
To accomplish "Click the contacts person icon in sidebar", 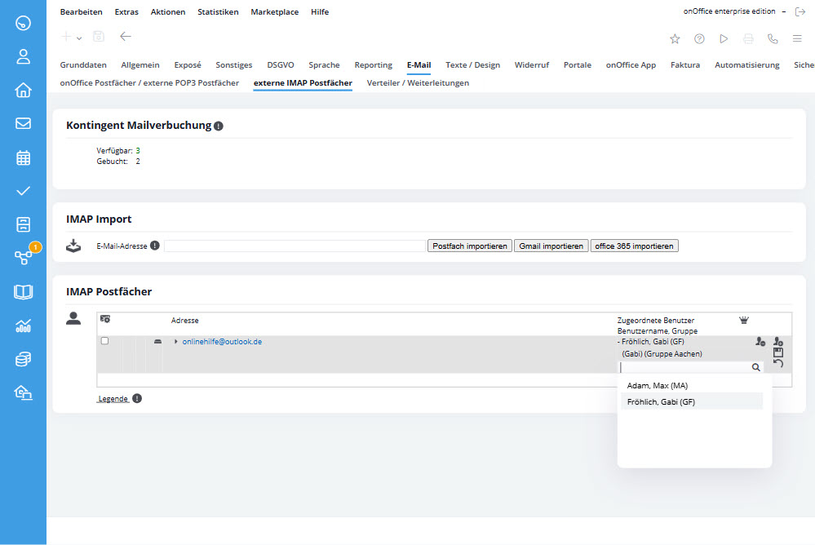I will coord(23,56).
